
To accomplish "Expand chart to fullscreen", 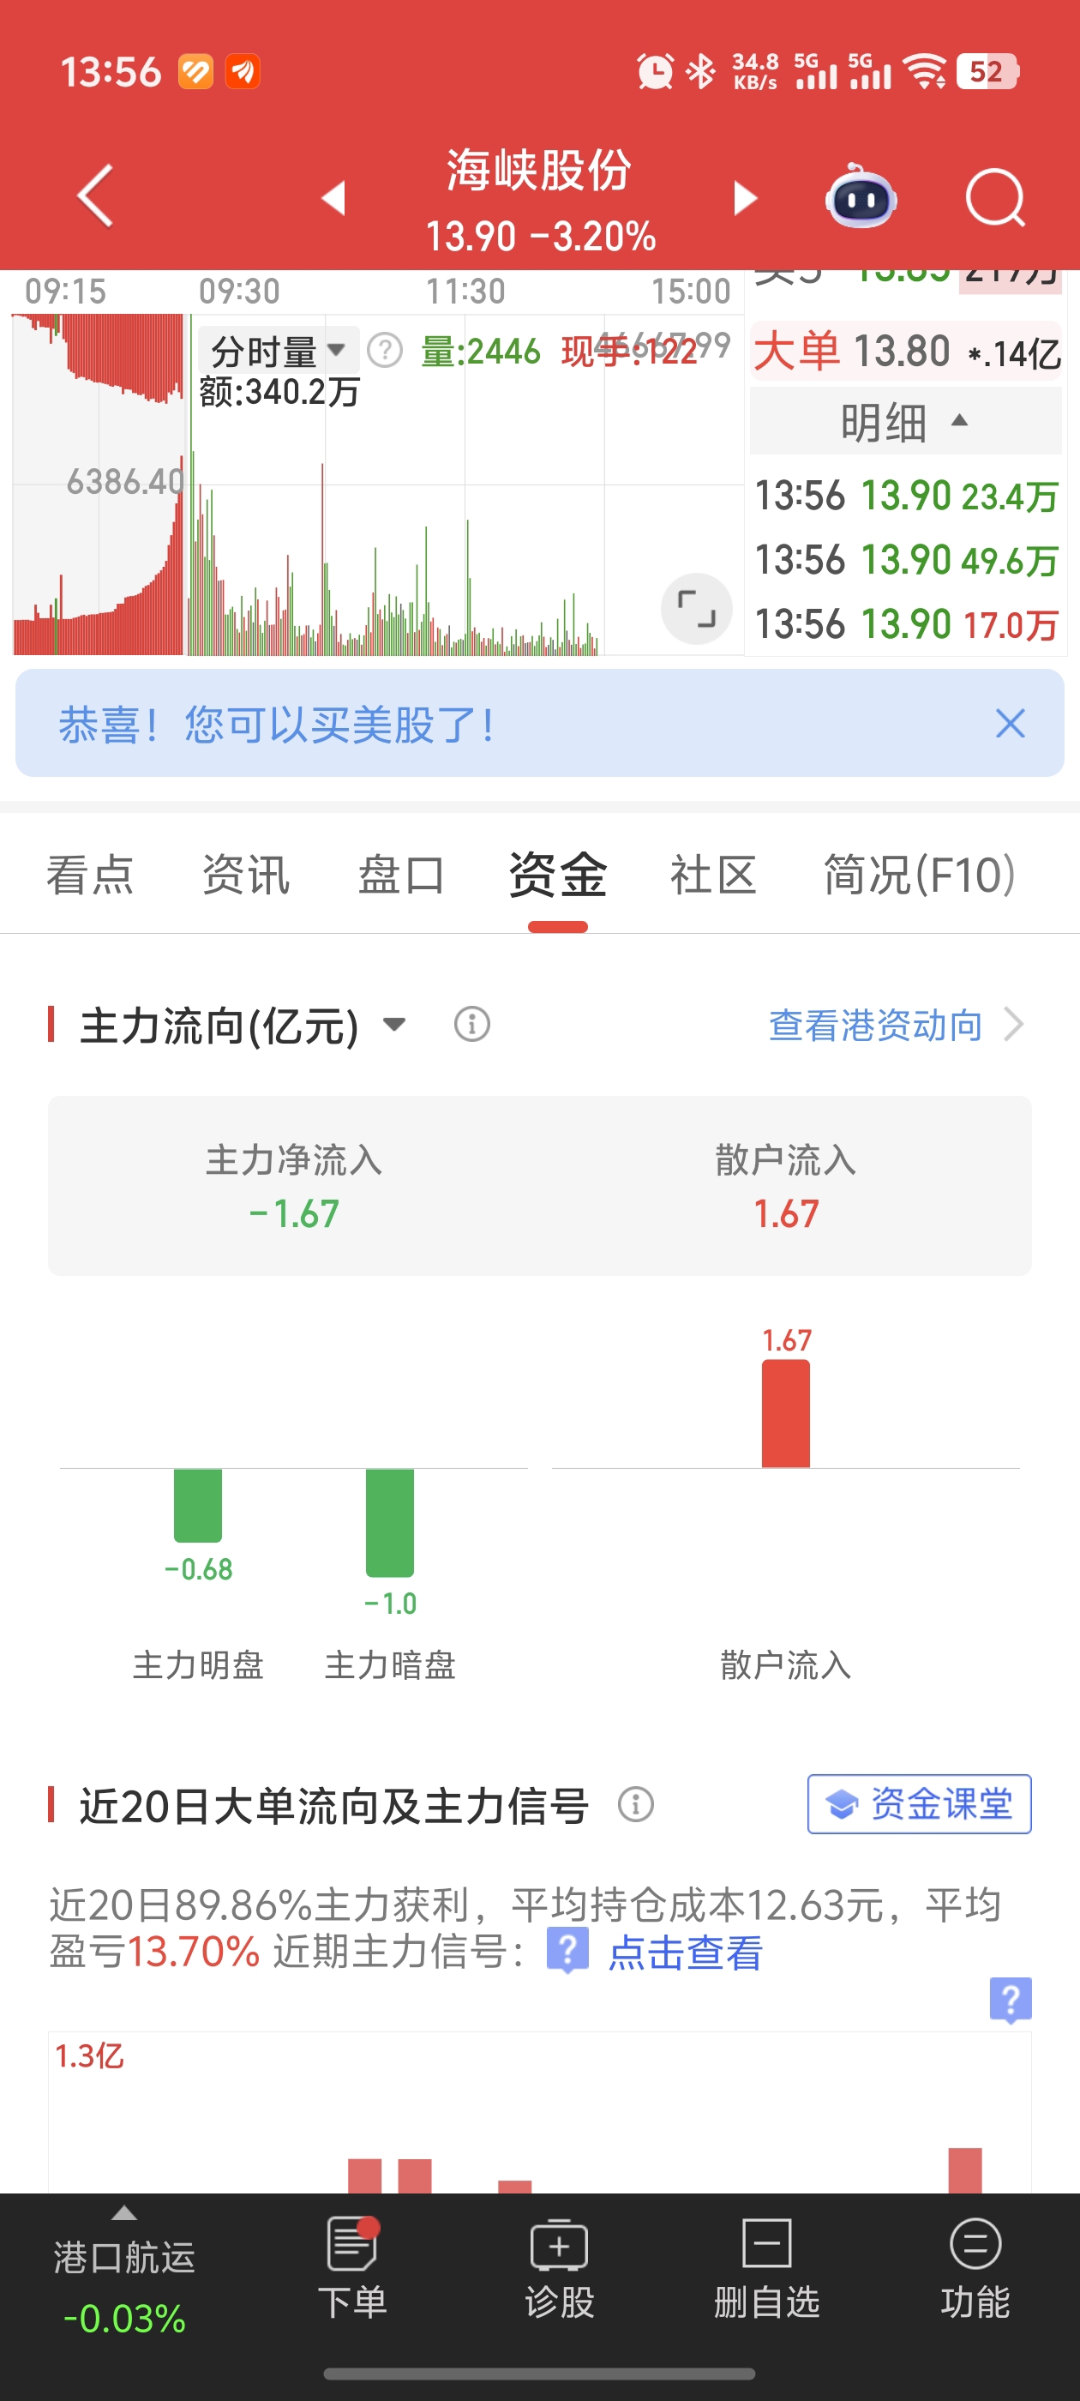I will [x=696, y=609].
